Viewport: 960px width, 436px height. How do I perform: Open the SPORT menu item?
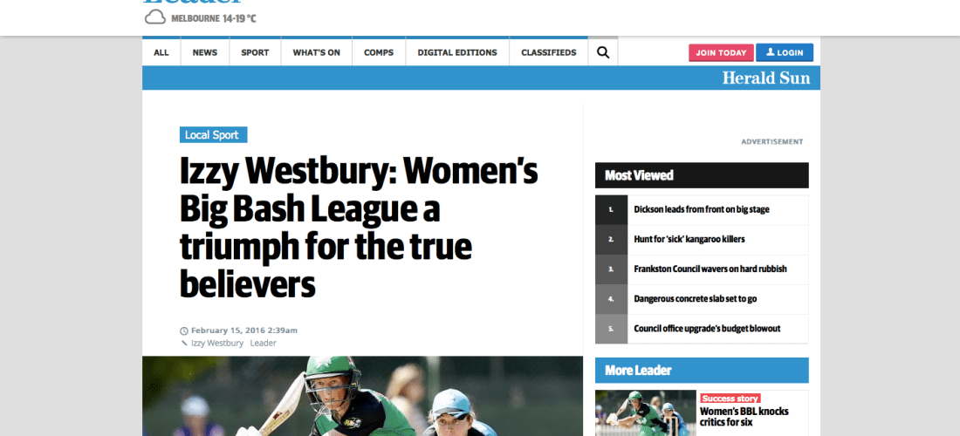coord(255,52)
